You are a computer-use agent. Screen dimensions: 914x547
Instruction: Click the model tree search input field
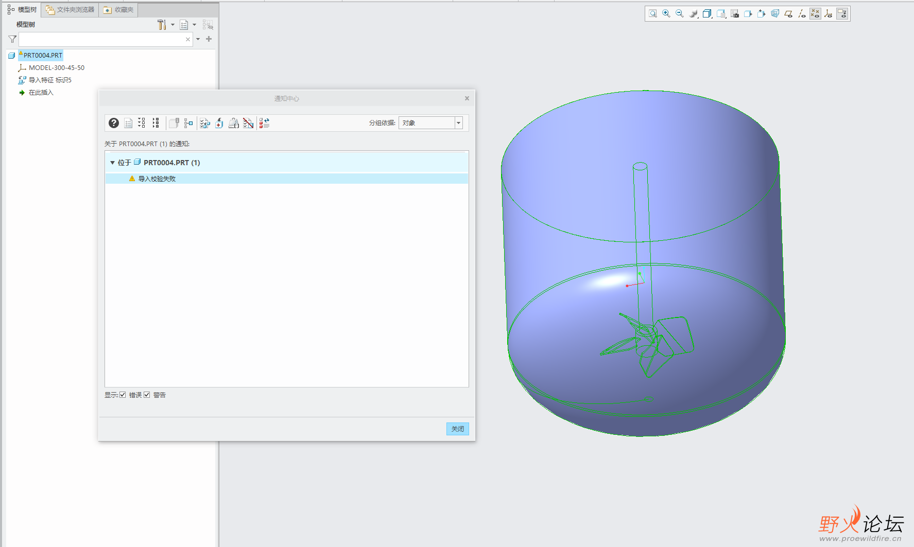tap(102, 39)
